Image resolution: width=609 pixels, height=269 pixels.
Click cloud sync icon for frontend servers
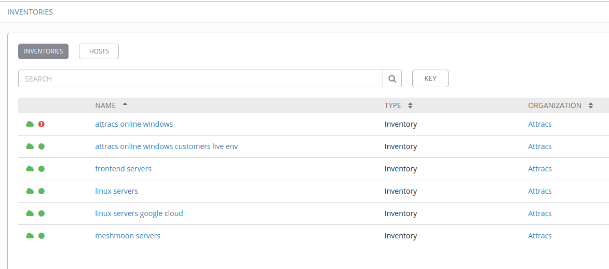click(30, 169)
